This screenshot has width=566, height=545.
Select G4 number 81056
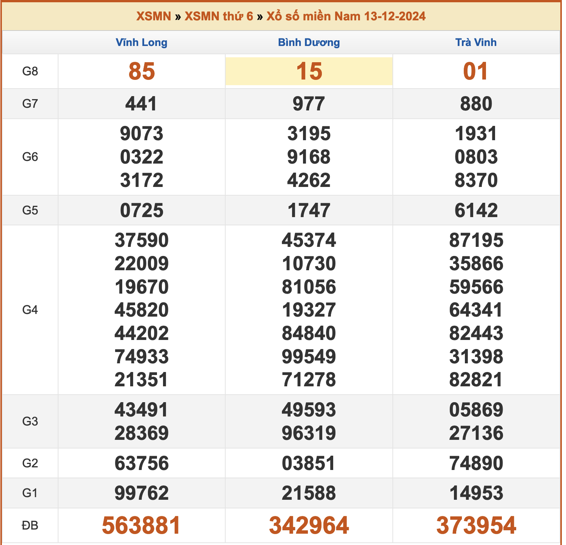(x=309, y=287)
